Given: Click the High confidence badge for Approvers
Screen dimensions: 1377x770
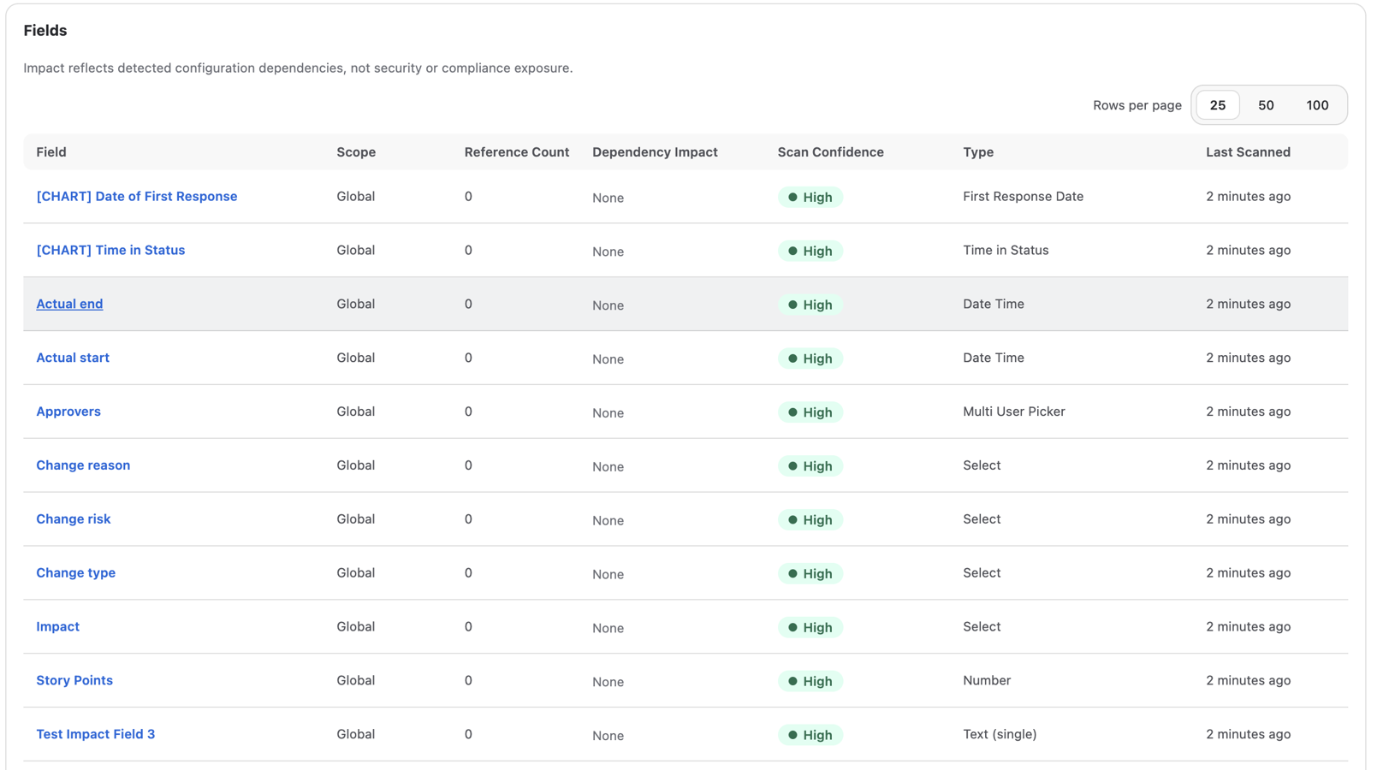Looking at the screenshot, I should pos(810,412).
